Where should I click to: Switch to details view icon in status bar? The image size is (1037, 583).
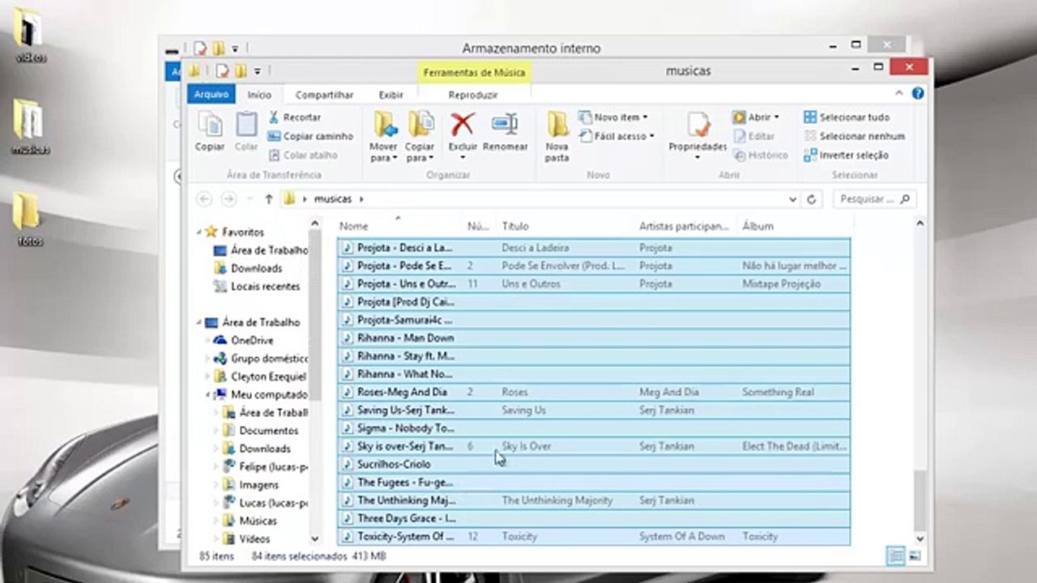pyautogui.click(x=895, y=555)
